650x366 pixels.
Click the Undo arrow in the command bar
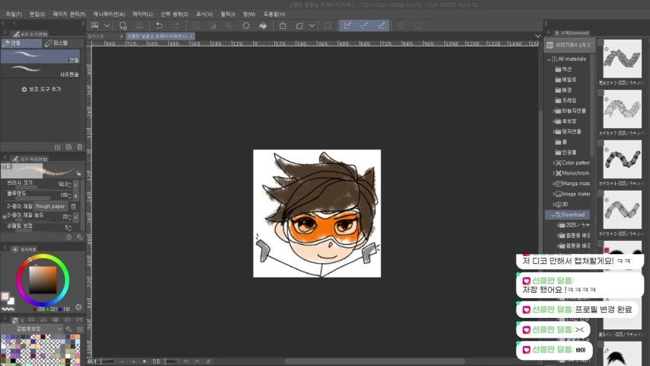159,25
